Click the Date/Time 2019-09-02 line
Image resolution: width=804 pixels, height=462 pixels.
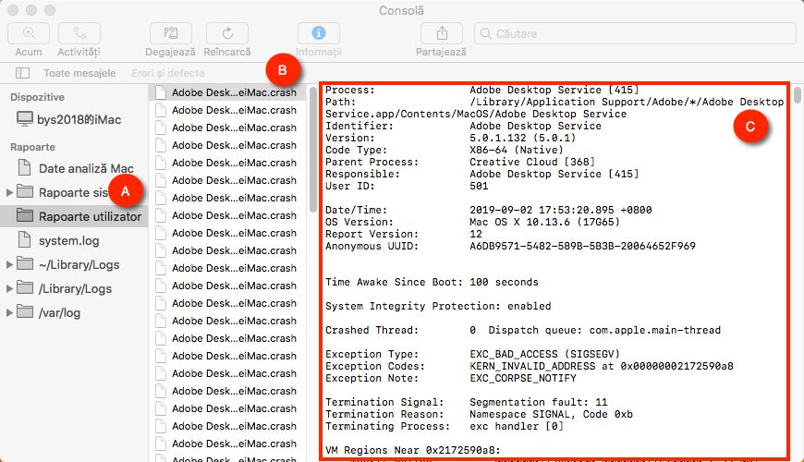pyautogui.click(x=488, y=210)
